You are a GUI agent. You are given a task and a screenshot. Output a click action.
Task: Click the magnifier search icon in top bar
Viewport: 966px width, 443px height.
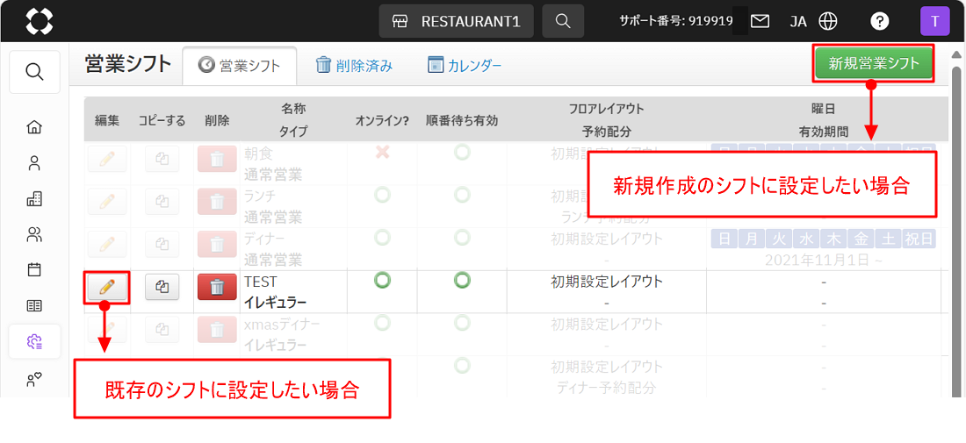point(564,21)
